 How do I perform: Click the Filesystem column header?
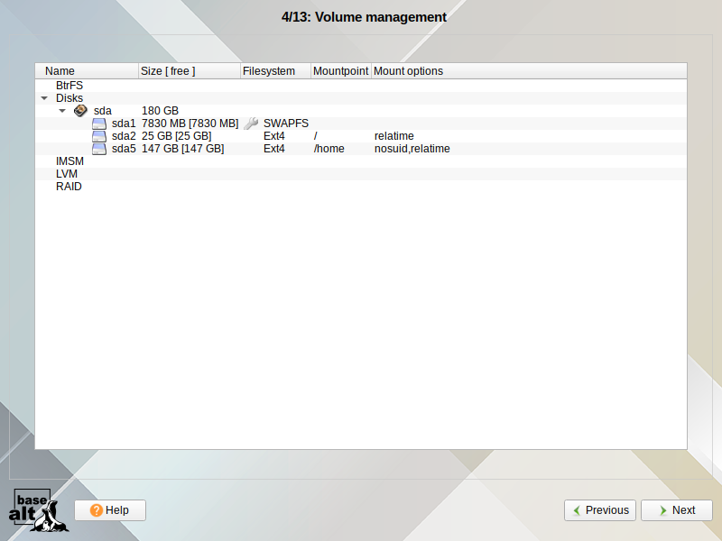[275, 71]
